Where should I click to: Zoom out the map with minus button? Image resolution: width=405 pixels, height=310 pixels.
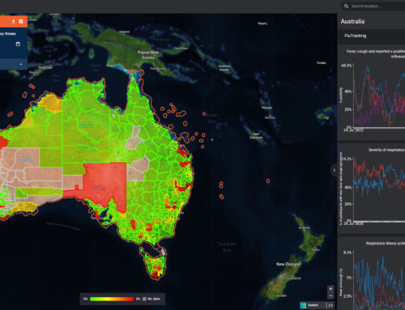click(330, 295)
